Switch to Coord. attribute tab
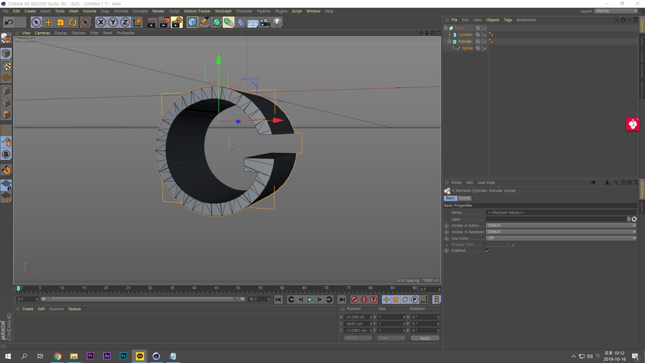The width and height of the screenshot is (645, 363). (x=464, y=198)
